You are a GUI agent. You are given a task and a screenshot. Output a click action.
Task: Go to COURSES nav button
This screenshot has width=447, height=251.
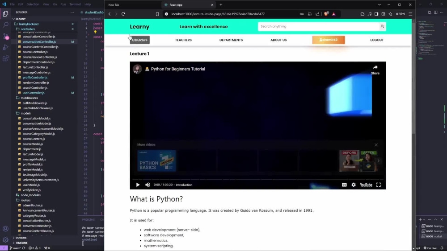tap(139, 40)
